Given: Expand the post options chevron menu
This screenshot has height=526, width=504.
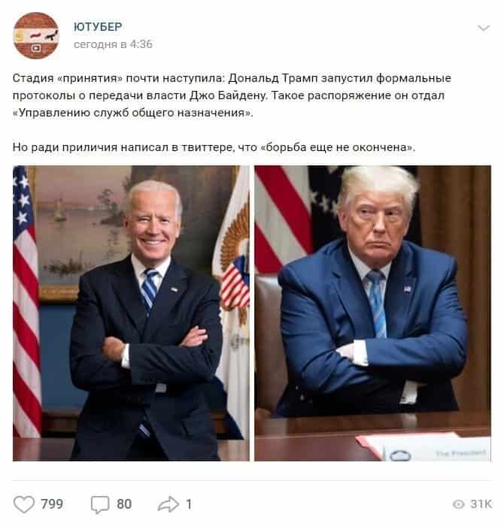Looking at the screenshot, I should click(484, 28).
